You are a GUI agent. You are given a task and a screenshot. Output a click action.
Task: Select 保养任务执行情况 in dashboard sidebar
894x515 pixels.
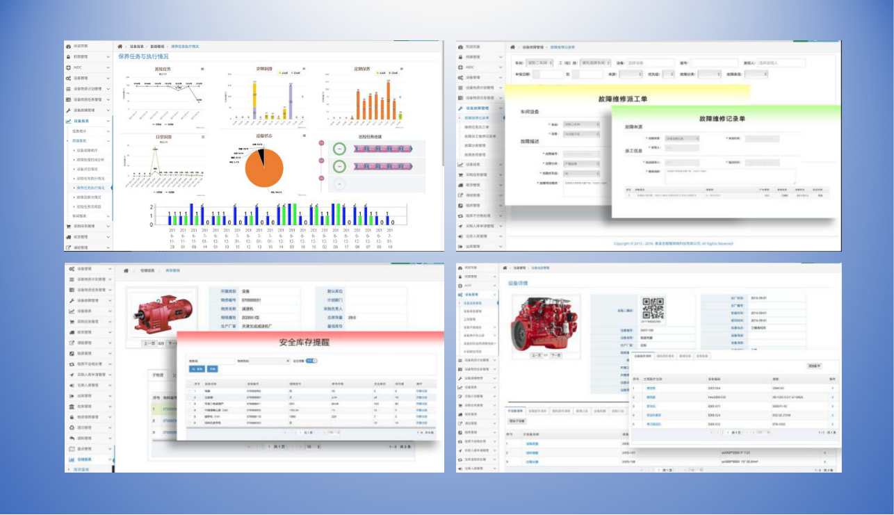tap(90, 188)
